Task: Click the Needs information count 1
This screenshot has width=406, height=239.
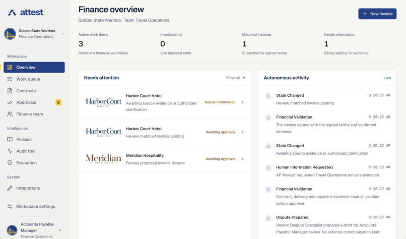Action: (x=326, y=44)
